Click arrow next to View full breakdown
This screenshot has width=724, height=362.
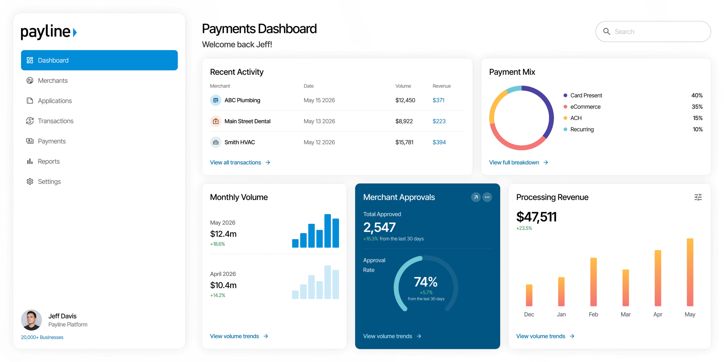point(546,162)
